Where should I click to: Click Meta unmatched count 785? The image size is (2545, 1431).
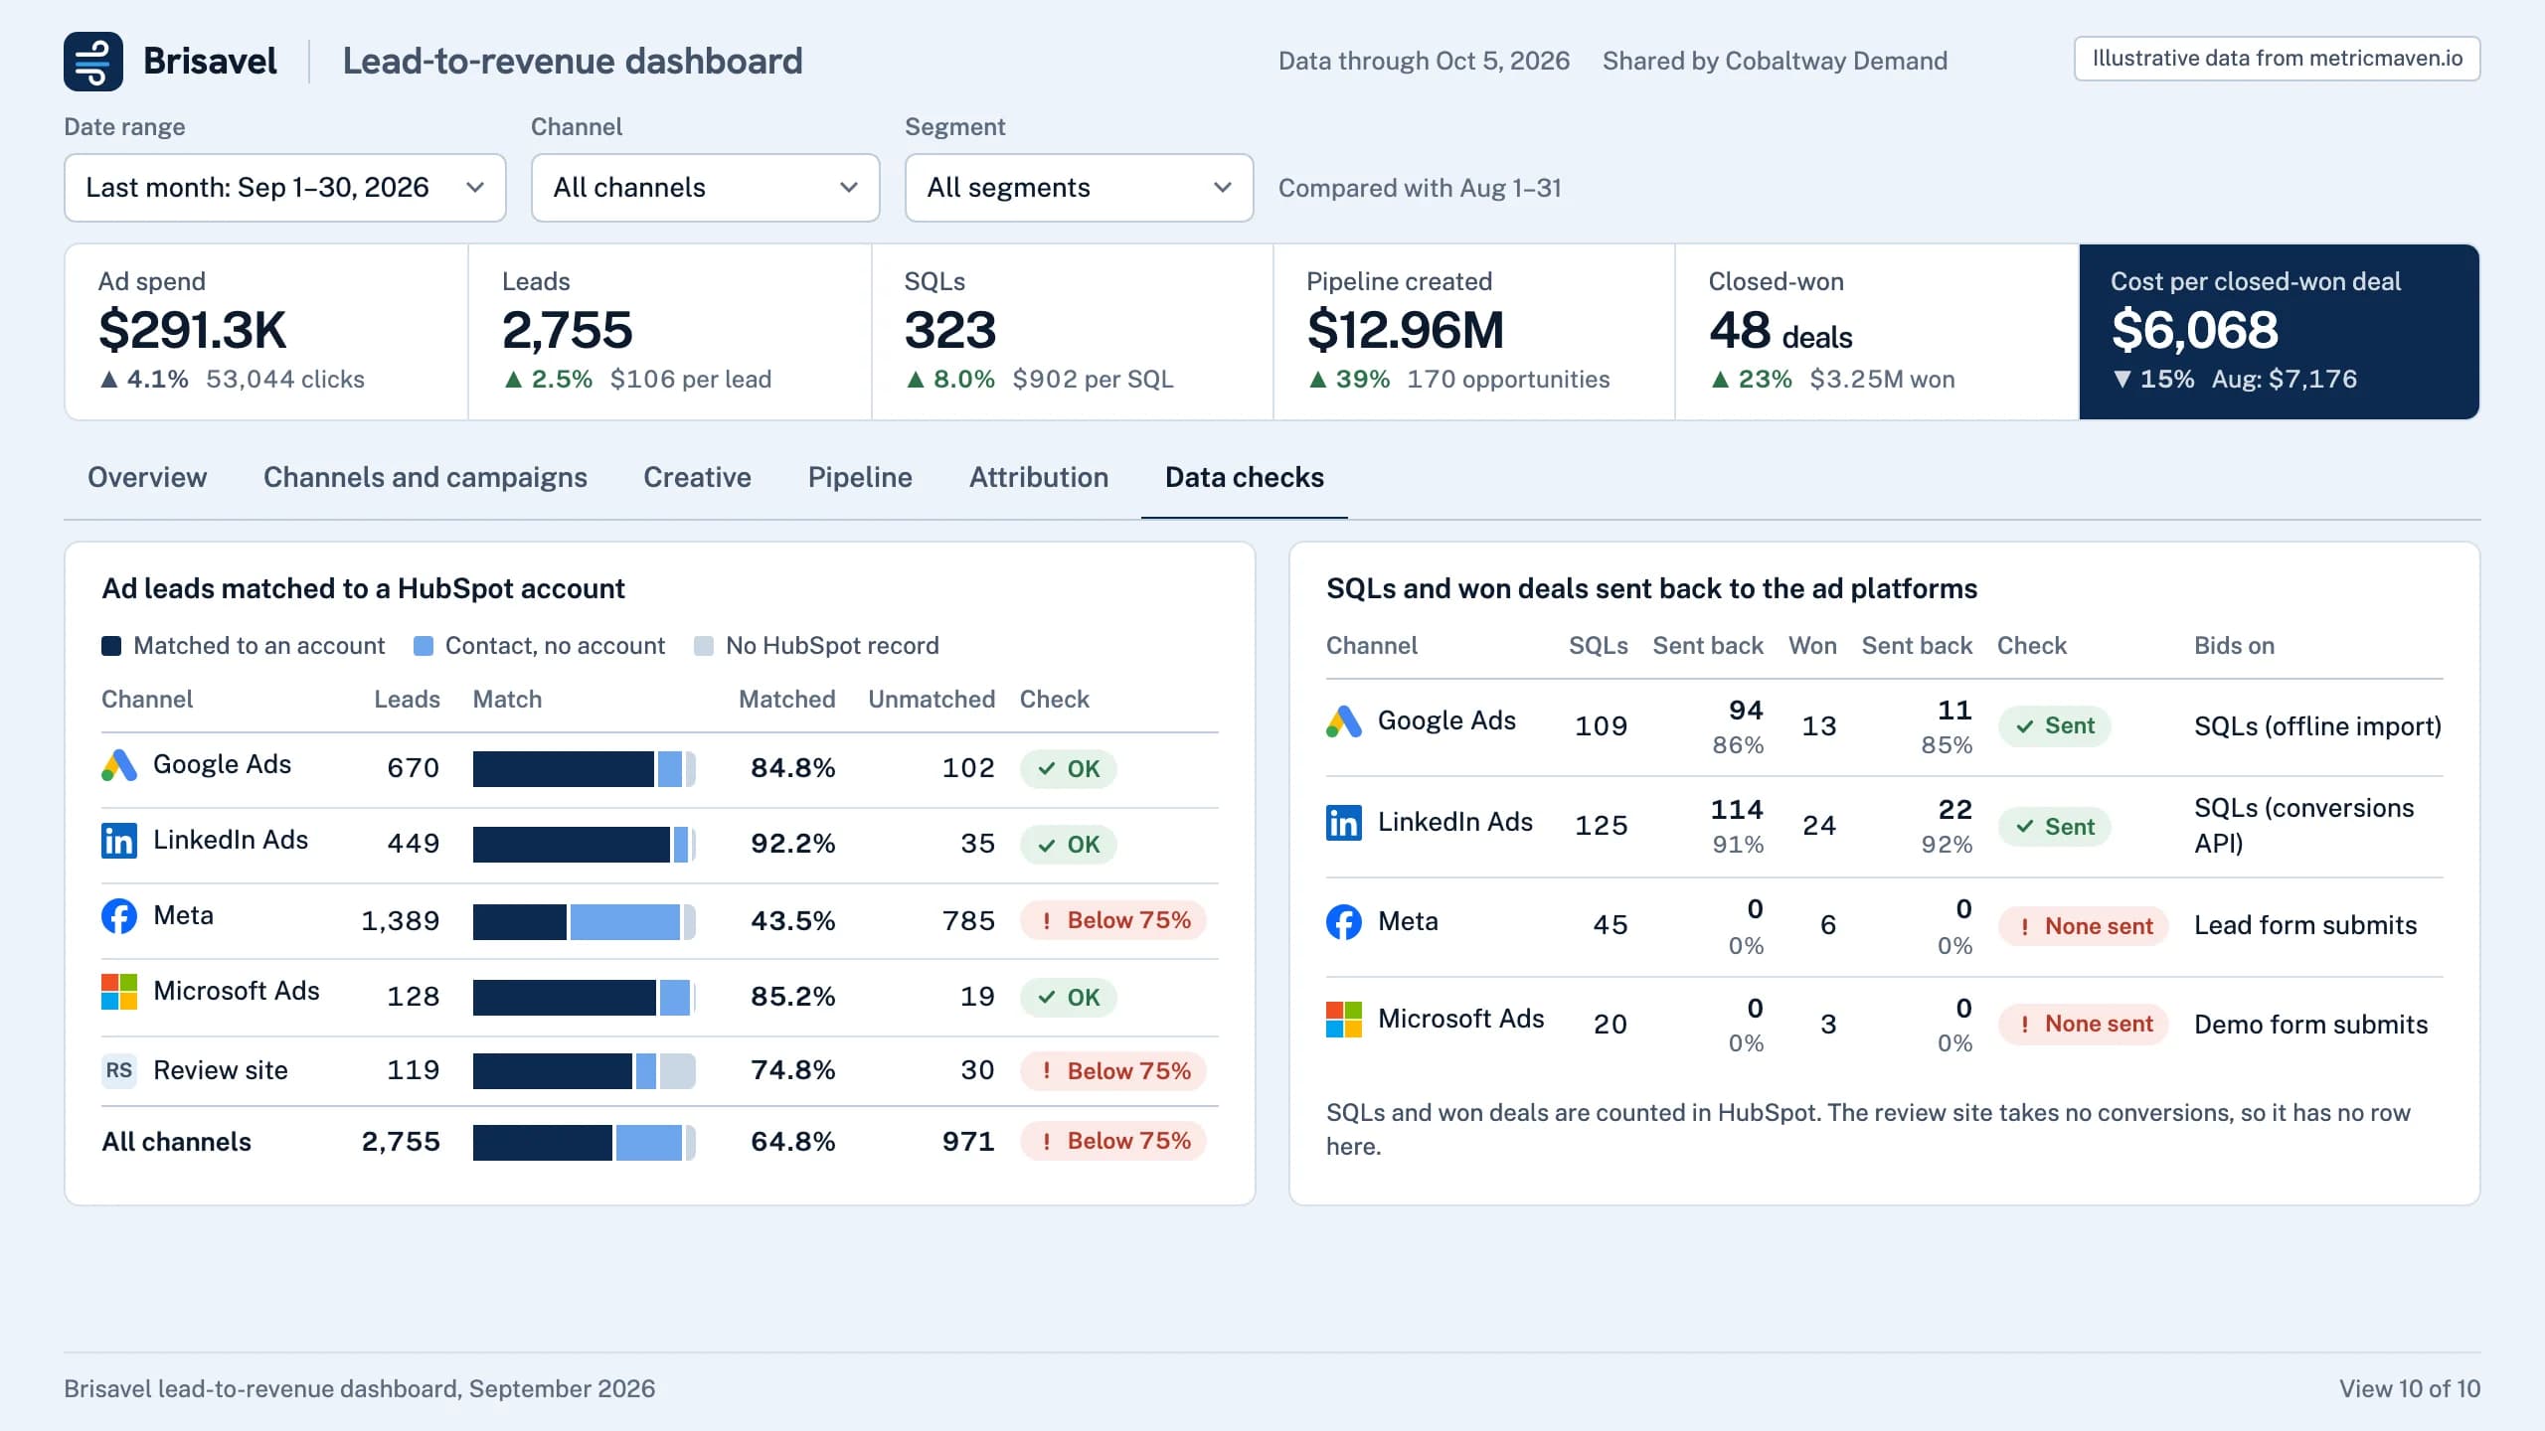[x=968, y=921]
